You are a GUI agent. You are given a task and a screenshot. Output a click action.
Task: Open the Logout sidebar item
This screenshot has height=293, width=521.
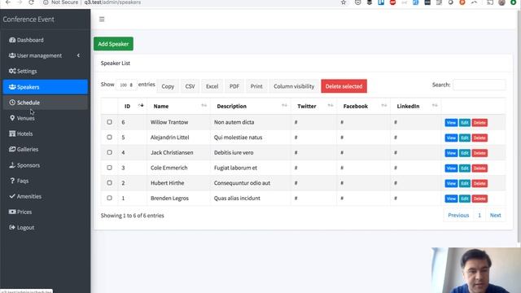(46, 228)
